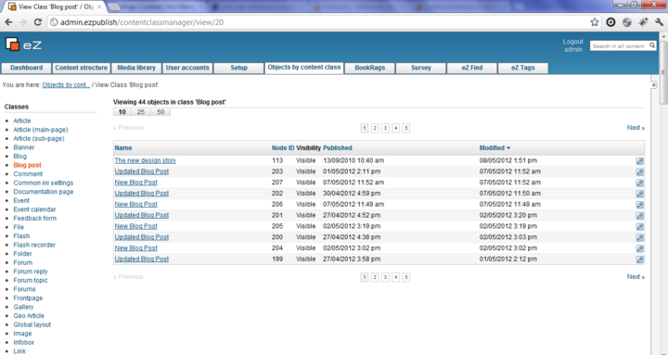Image resolution: width=668 pixels, height=355 pixels.
Task: Click the bottom 'Next »' link
Action: 636,277
